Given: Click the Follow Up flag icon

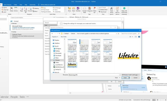Looking at the screenshot, I should coord(95,8).
